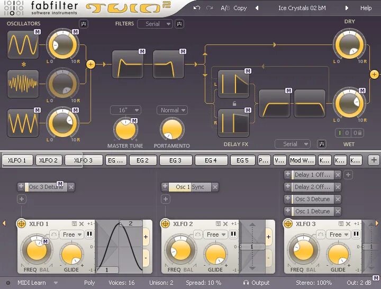Save filters section with disk icon
This screenshot has height=289, width=381.
click(x=179, y=24)
